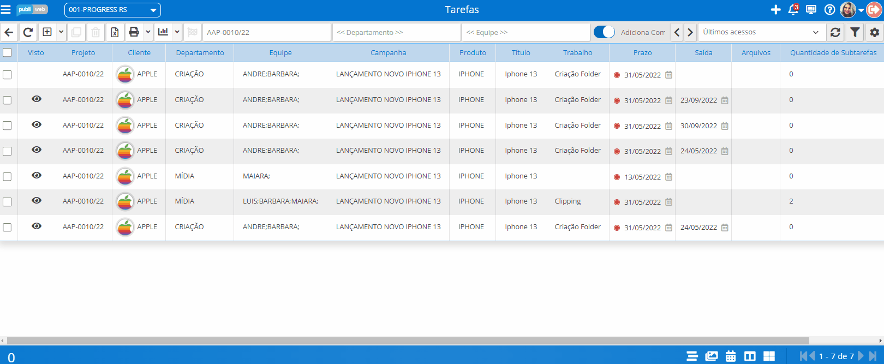Tick the checkbox of the MAIARA; row

pyautogui.click(x=7, y=177)
